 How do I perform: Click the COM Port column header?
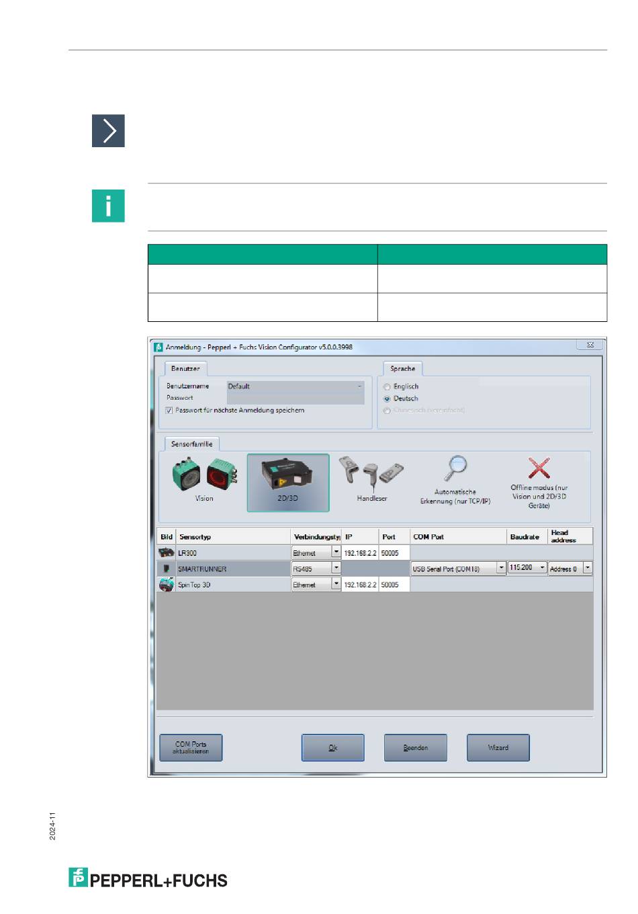458,536
